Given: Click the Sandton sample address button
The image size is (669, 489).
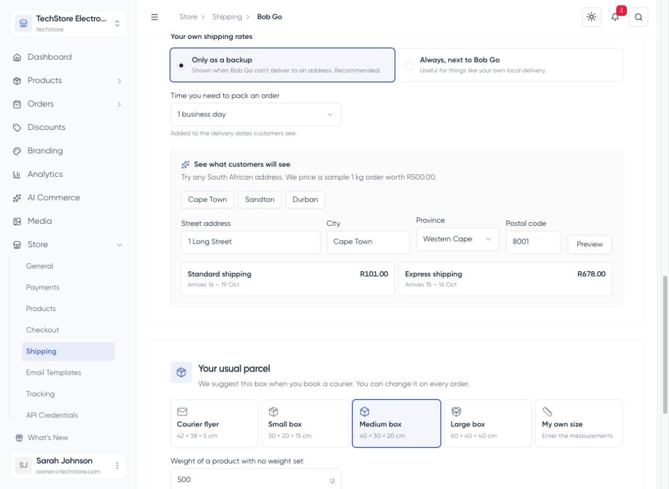Looking at the screenshot, I should 260,199.
